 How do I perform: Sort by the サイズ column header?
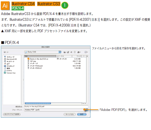click(77, 56)
